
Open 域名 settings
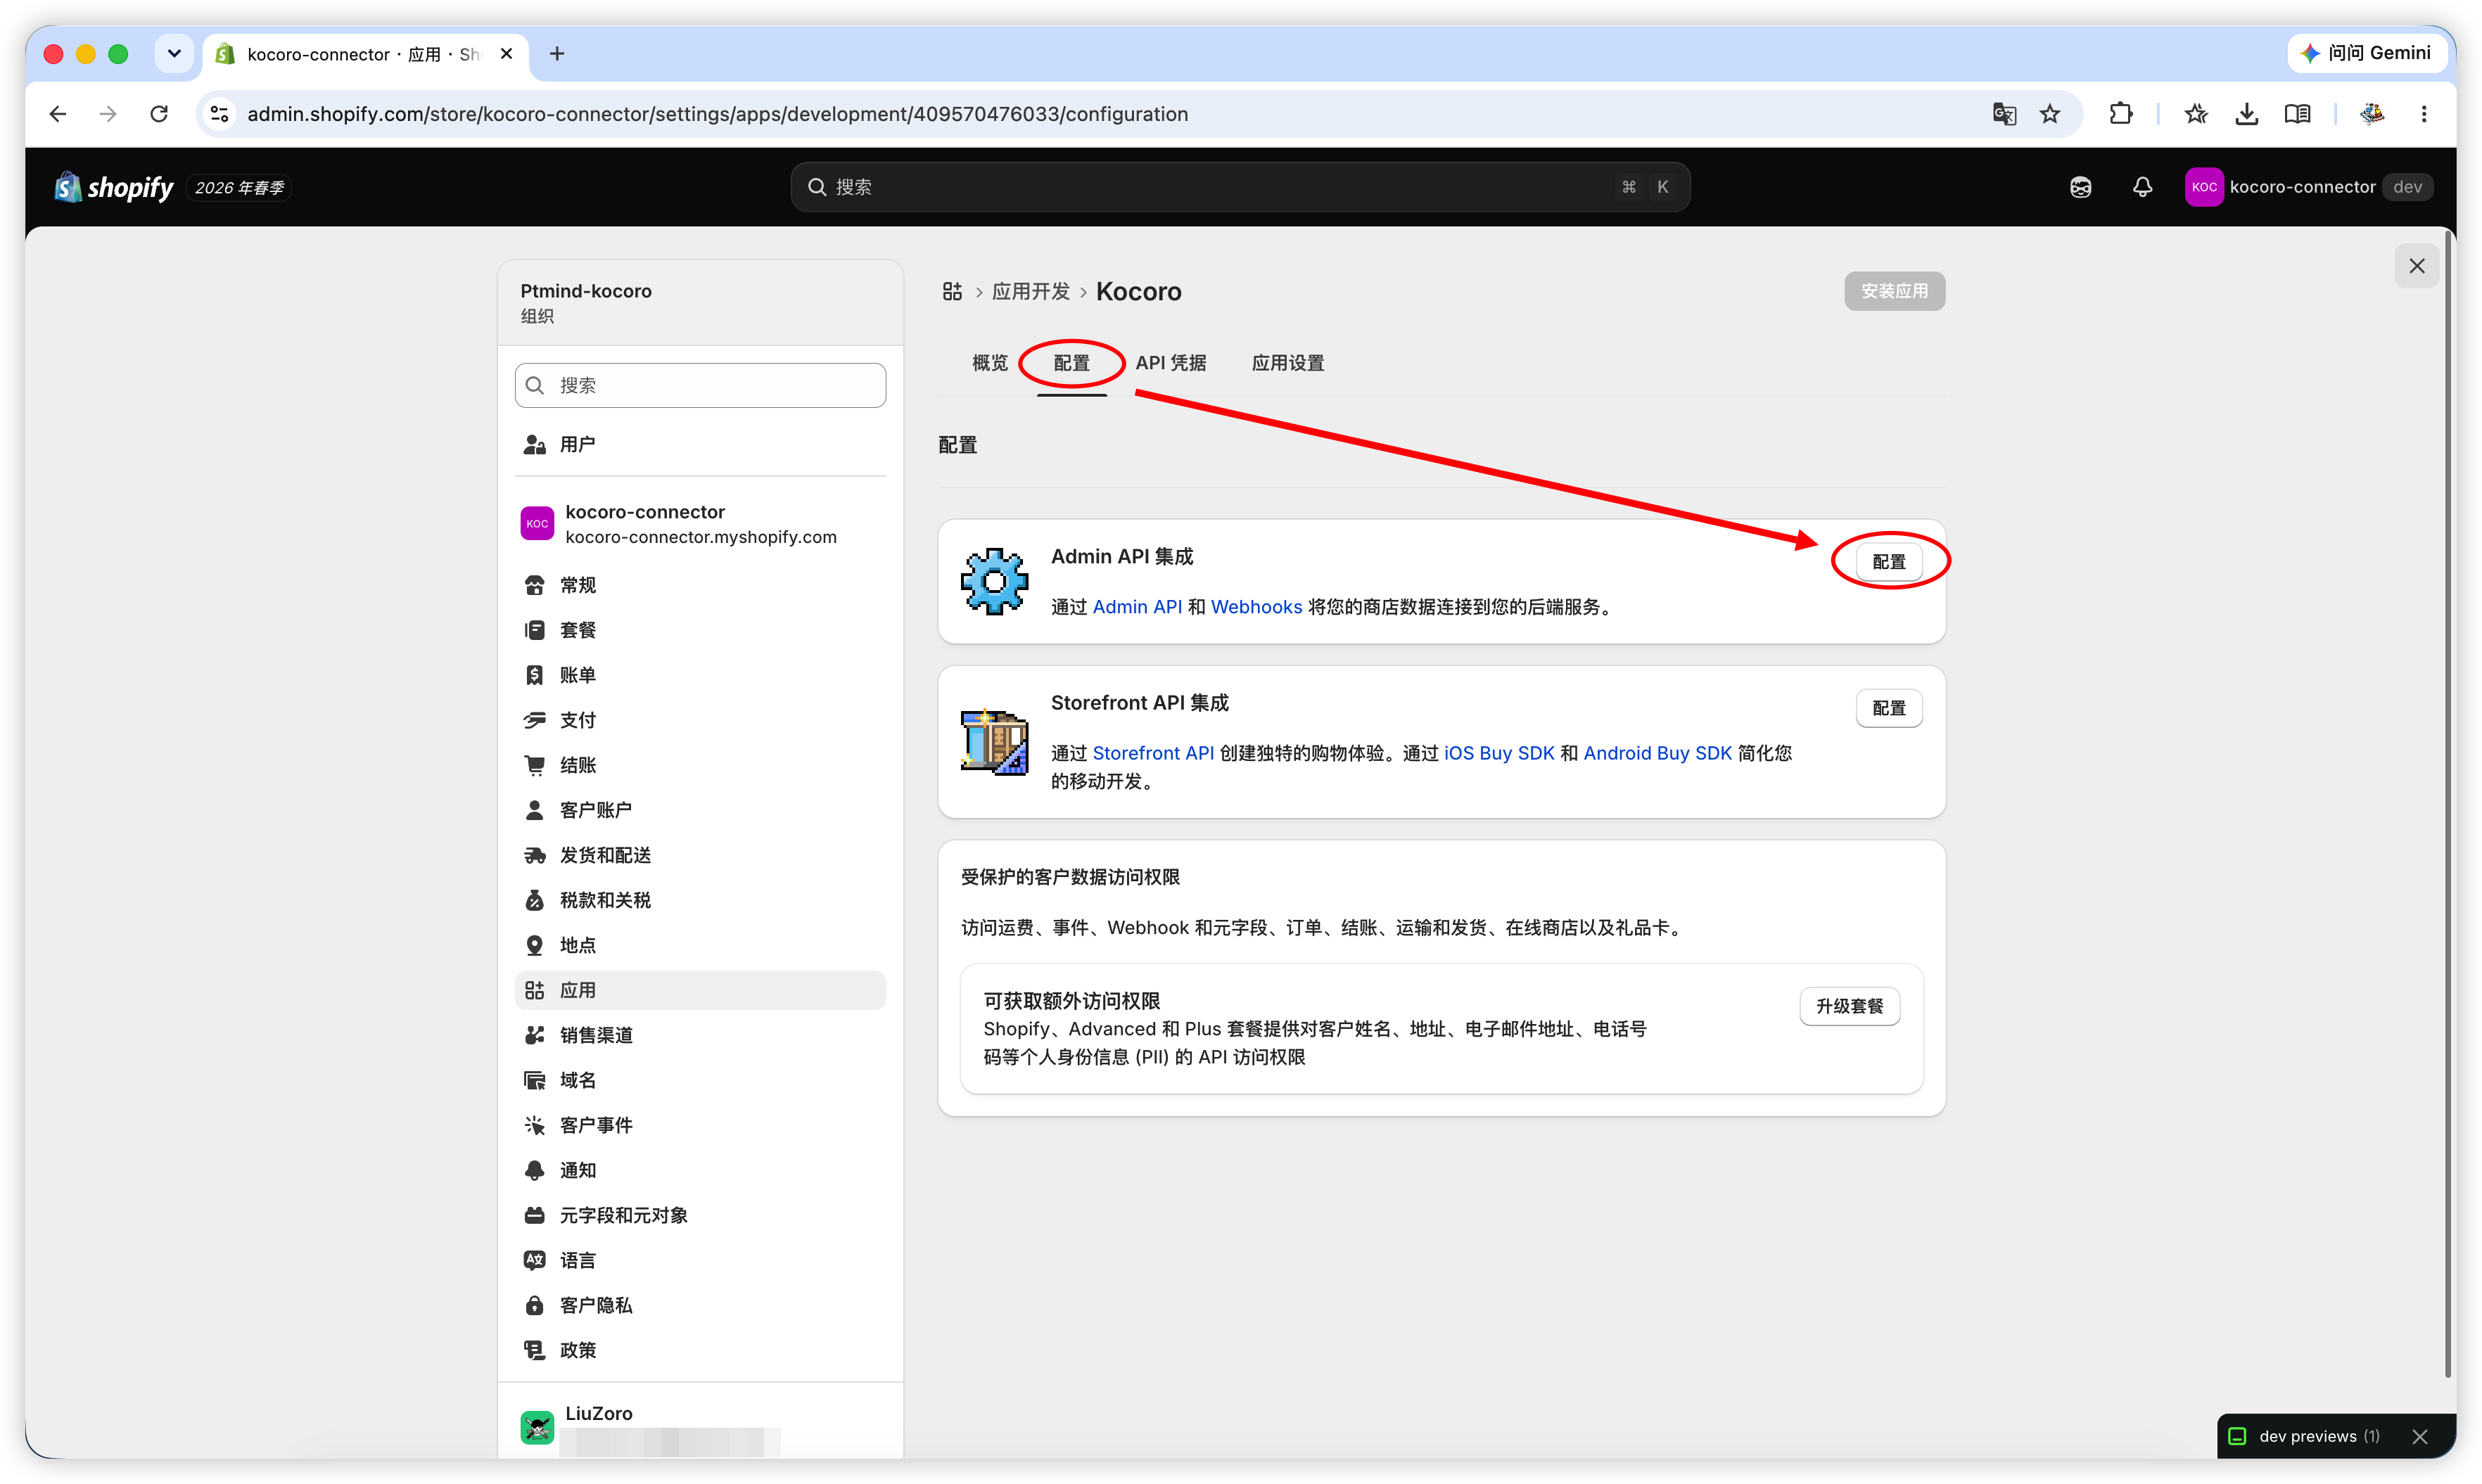coord(700,1080)
